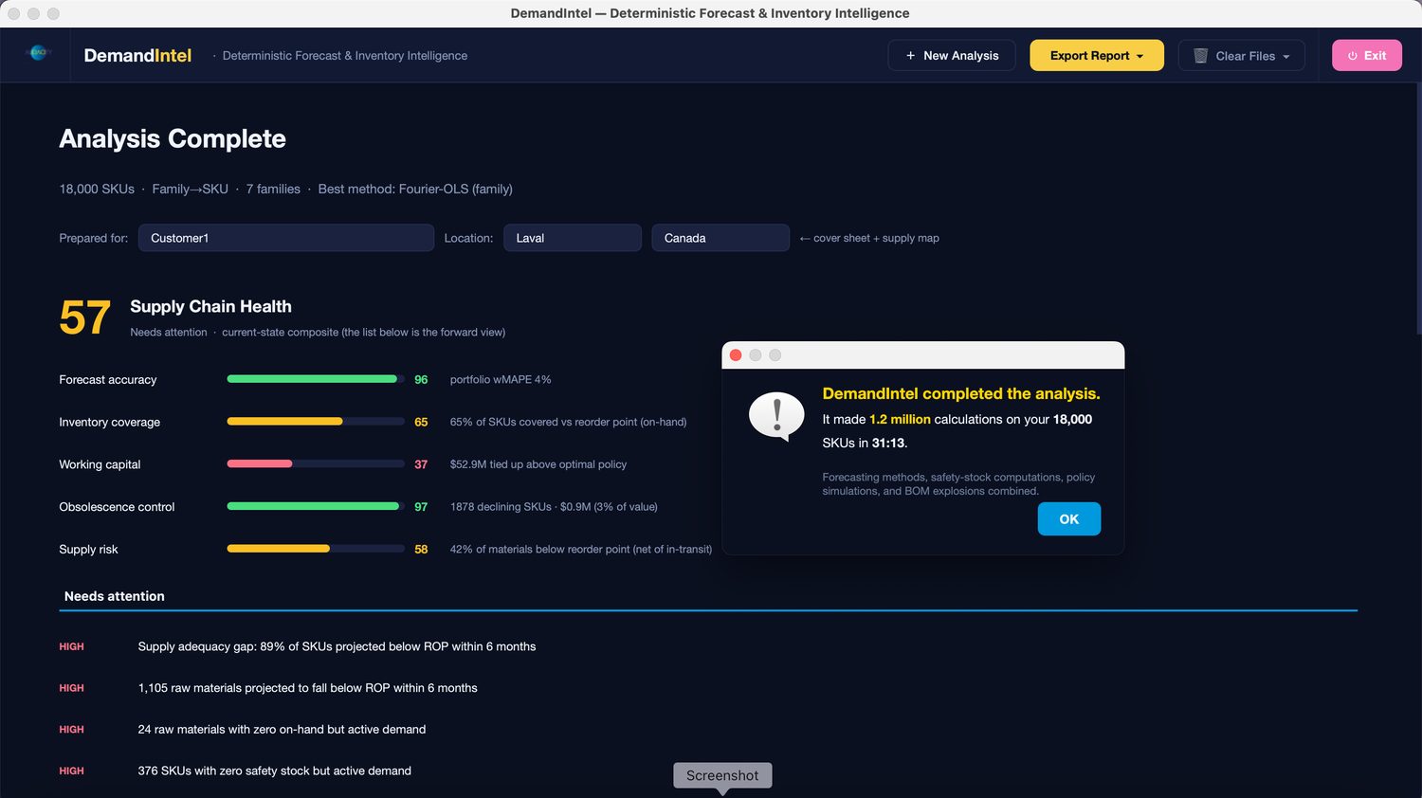The height and width of the screenshot is (798, 1422).
Task: Edit the Canada country field
Action: 720,238
